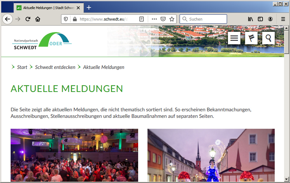Viewport: 290px width, 183px height.
Task: Show tracking protection shield info
Action: point(66,19)
